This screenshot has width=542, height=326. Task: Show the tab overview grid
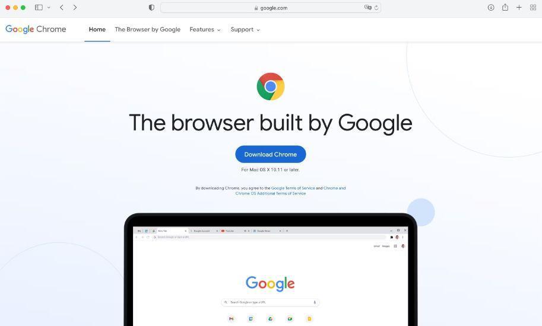[x=533, y=7]
